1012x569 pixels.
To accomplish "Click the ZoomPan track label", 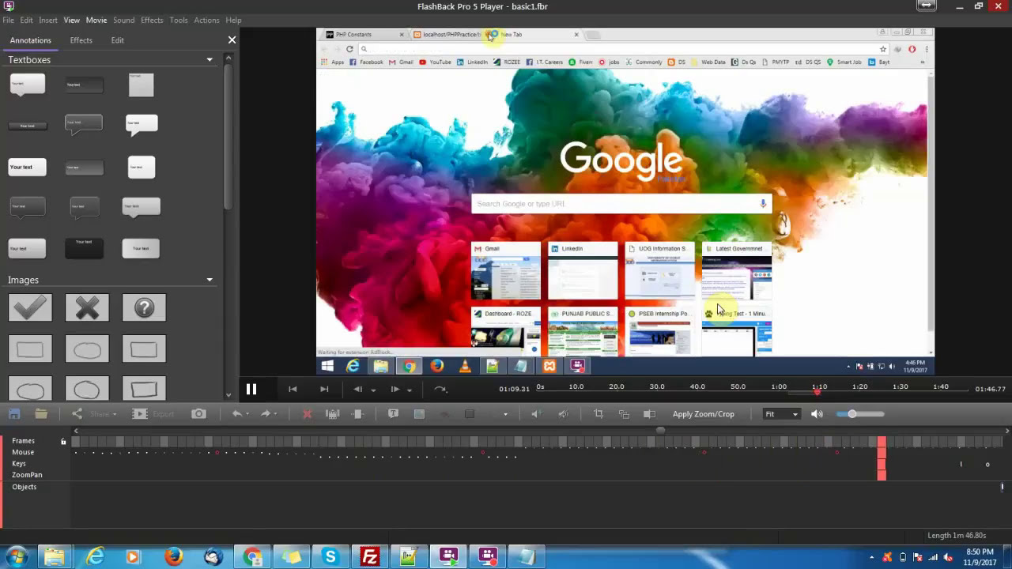I will pos(27,475).
